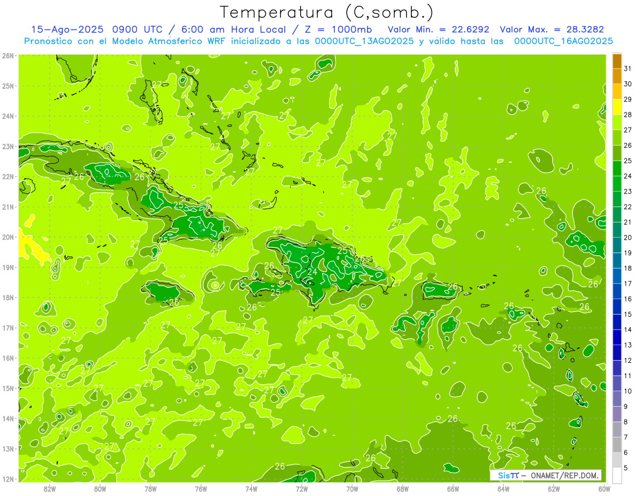The width and height of the screenshot is (642, 496).
Task: Click the "80W" longitude axis label
Action: pyautogui.click(x=100, y=488)
